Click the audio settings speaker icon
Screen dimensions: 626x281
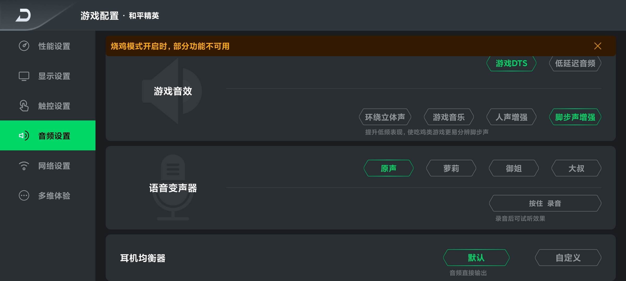coord(24,136)
